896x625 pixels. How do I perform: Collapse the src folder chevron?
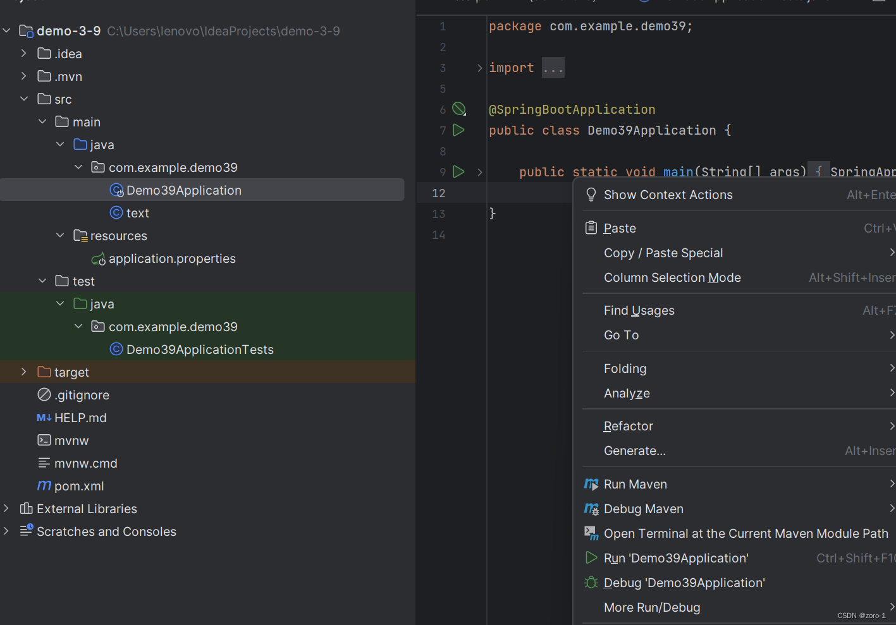pos(24,99)
